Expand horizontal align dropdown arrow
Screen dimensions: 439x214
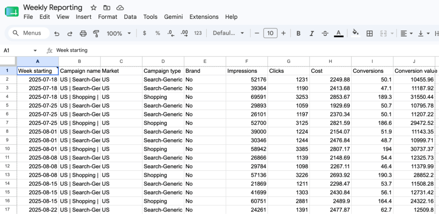[x=411, y=33]
